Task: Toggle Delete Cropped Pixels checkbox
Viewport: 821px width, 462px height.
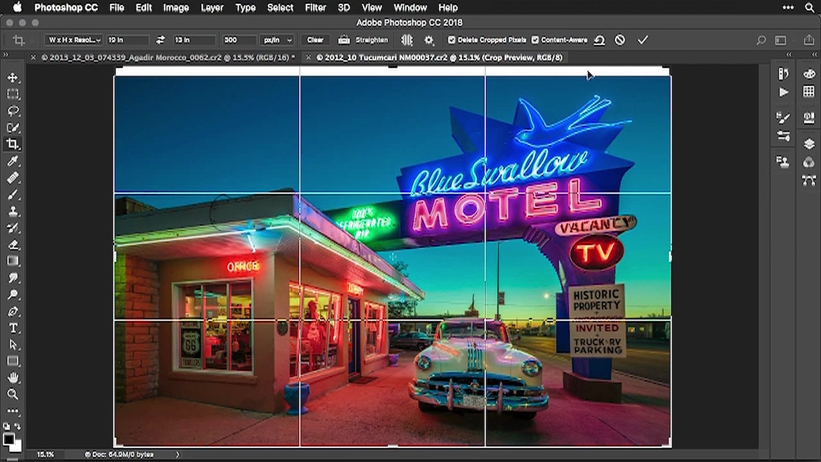Action: 452,40
